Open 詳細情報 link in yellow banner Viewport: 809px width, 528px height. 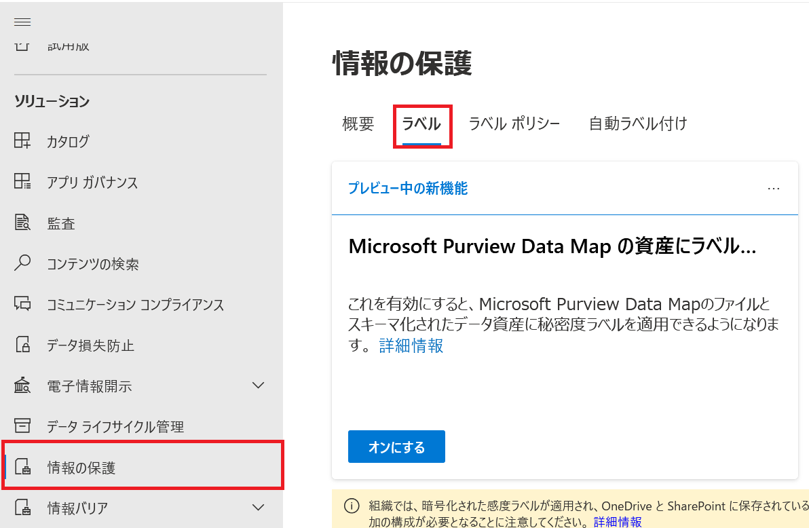[618, 522]
